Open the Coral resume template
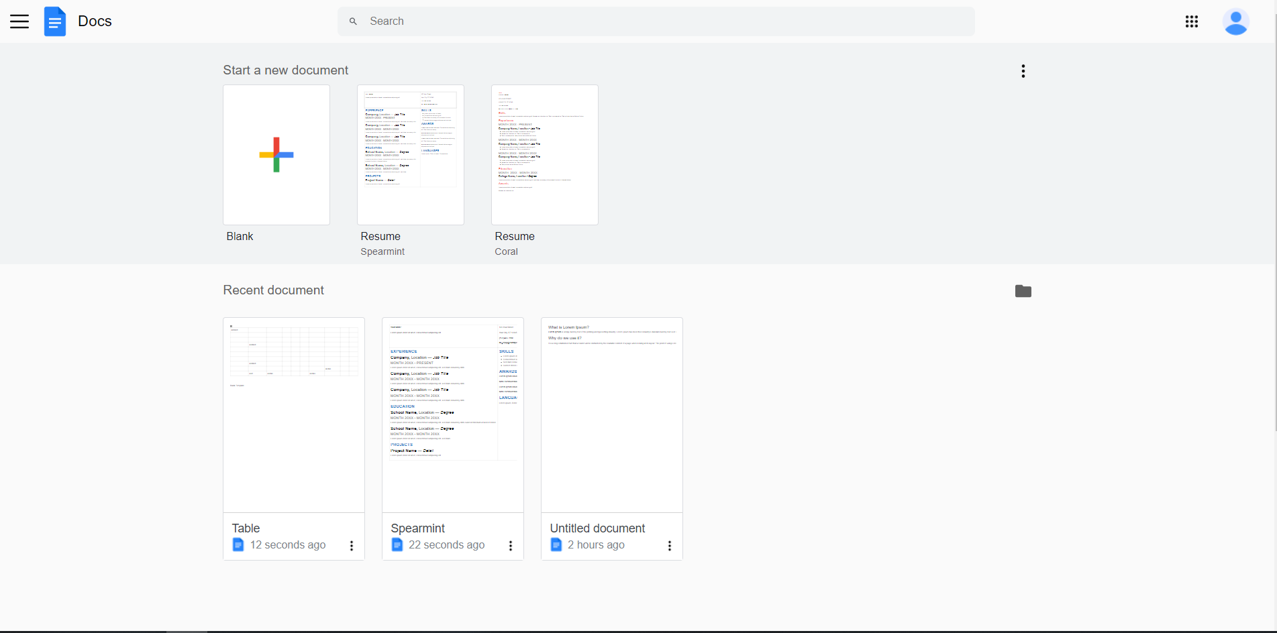 coord(544,154)
